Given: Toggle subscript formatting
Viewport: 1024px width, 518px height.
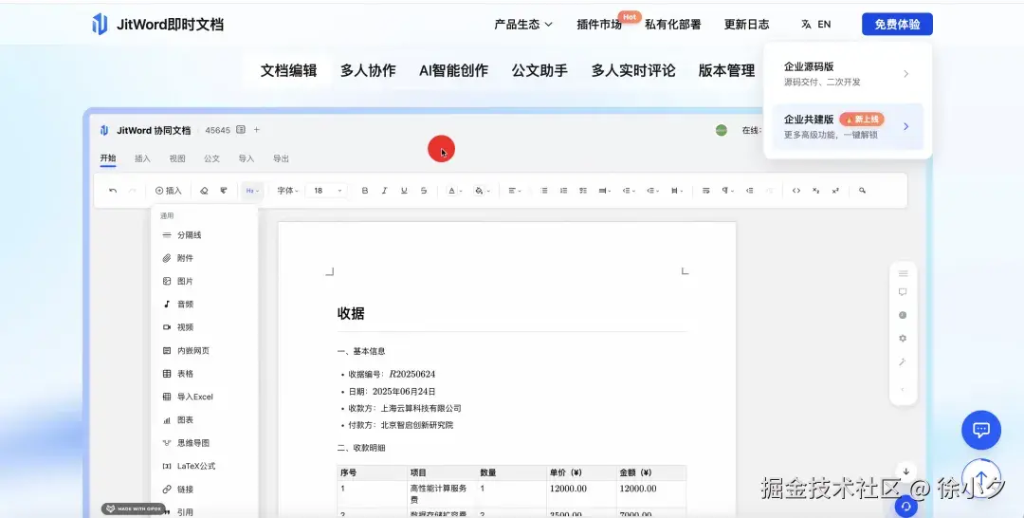Looking at the screenshot, I should pos(815,191).
